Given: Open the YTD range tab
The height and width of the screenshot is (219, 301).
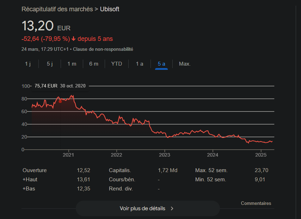Looking at the screenshot, I should 117,64.
